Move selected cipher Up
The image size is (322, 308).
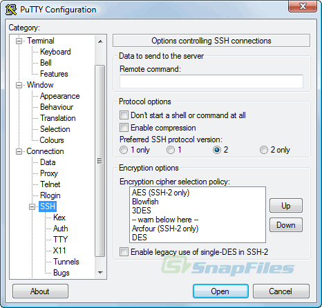click(286, 206)
